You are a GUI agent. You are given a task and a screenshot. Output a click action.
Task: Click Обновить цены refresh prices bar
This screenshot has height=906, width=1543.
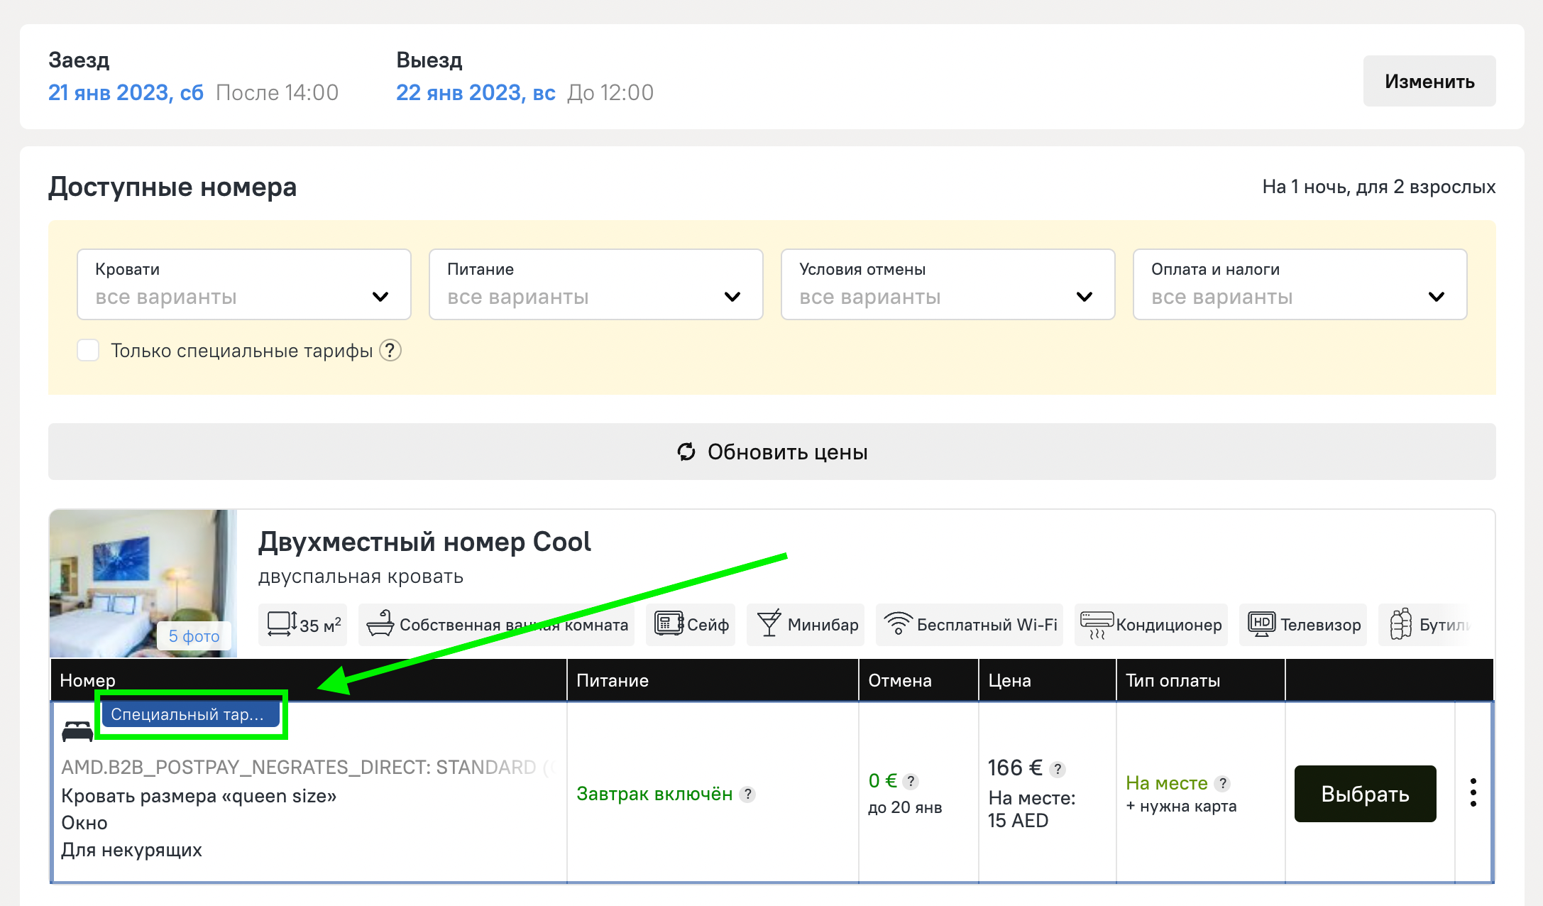pyautogui.click(x=771, y=452)
